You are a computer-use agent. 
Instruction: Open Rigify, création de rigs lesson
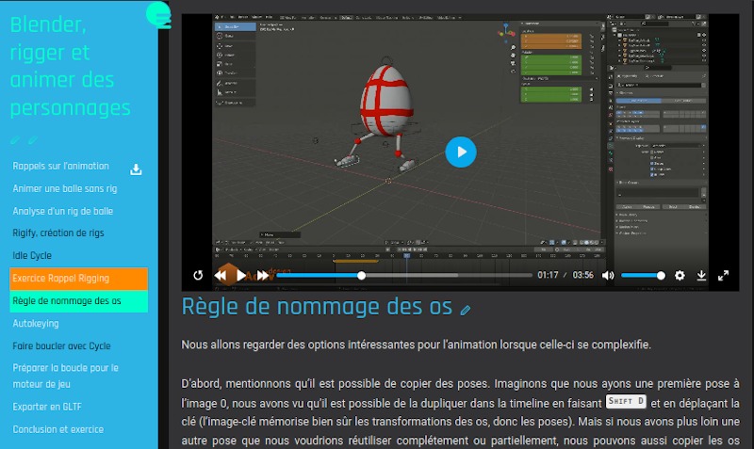click(58, 233)
